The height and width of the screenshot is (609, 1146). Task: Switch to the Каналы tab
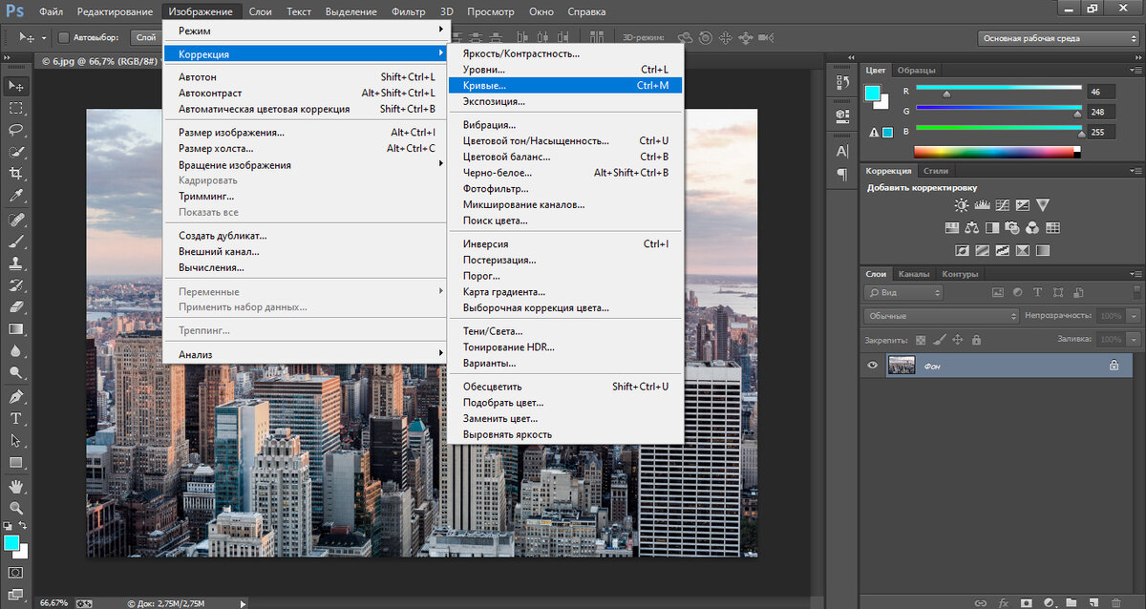coord(914,274)
